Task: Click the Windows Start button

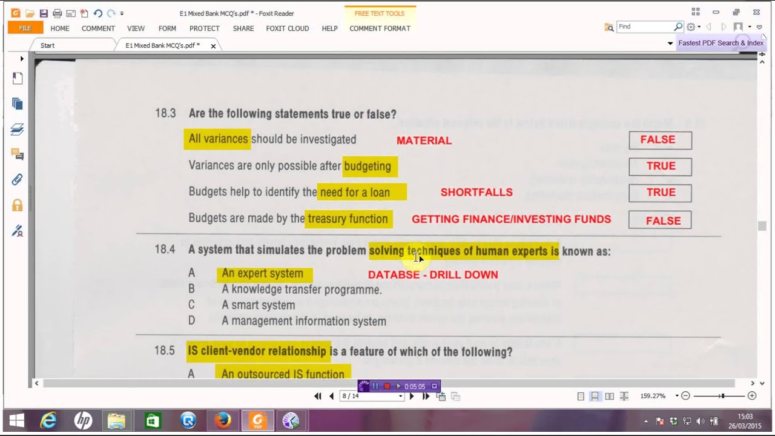Action: pyautogui.click(x=16, y=420)
